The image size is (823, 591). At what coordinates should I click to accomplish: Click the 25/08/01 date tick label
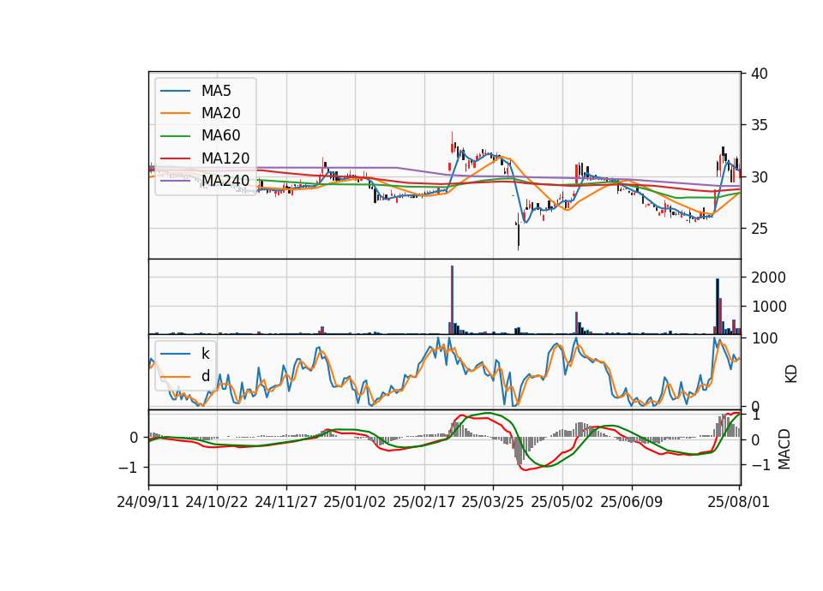739,502
